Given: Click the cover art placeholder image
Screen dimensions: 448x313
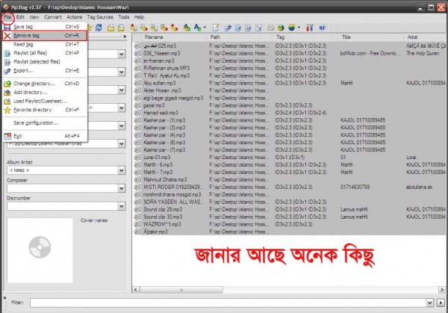Looking at the screenshot, I should pyautogui.click(x=40, y=250).
